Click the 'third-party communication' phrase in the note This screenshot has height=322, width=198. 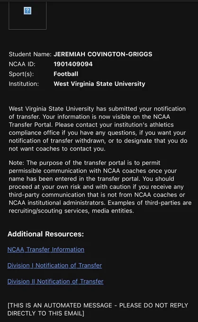47,195
